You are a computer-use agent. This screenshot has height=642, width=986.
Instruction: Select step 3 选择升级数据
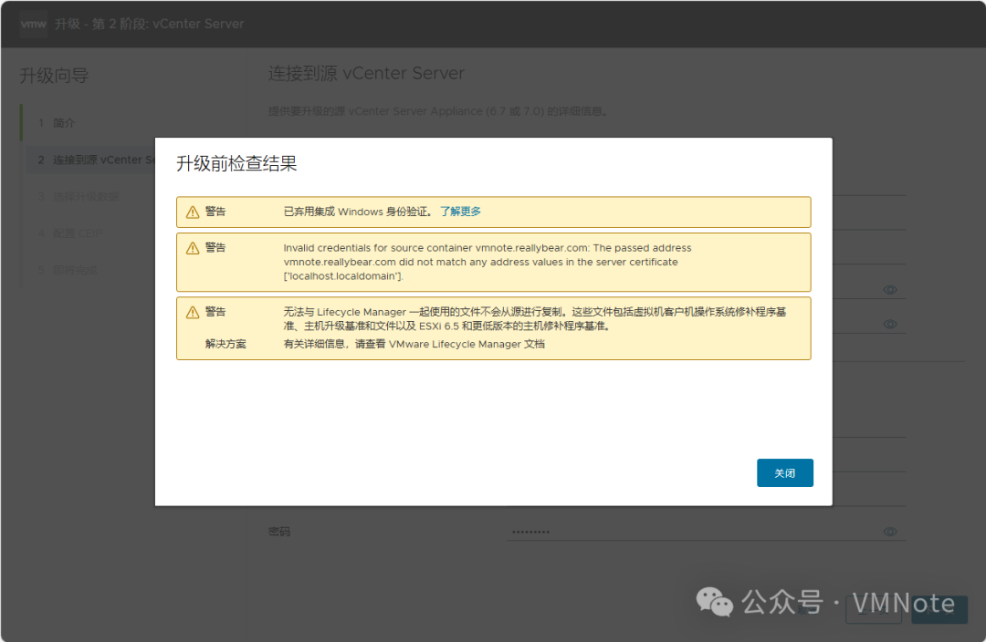(x=78, y=197)
